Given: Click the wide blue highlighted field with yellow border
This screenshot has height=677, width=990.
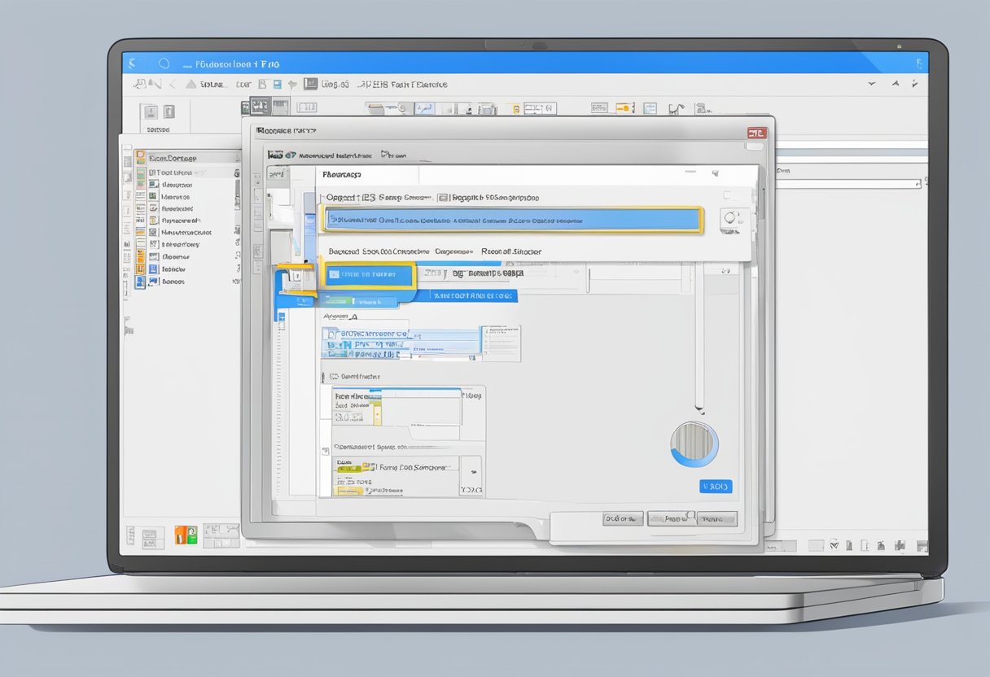Looking at the screenshot, I should click(513, 220).
